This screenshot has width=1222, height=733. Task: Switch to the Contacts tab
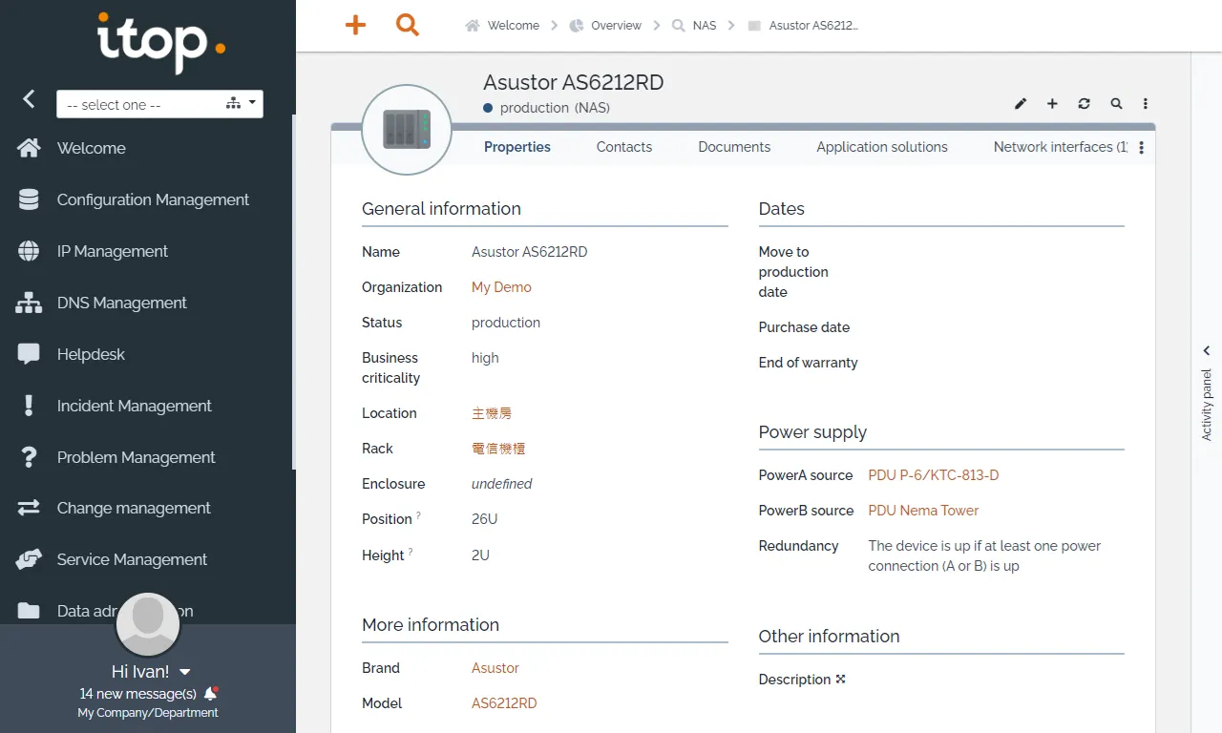tap(624, 147)
